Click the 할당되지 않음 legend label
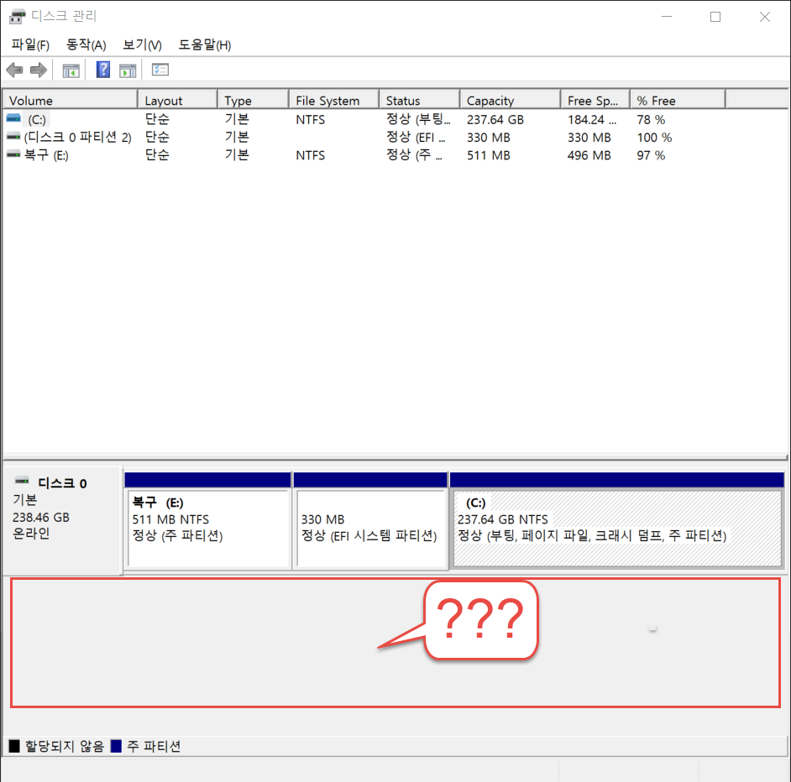This screenshot has width=791, height=782. 65,746
